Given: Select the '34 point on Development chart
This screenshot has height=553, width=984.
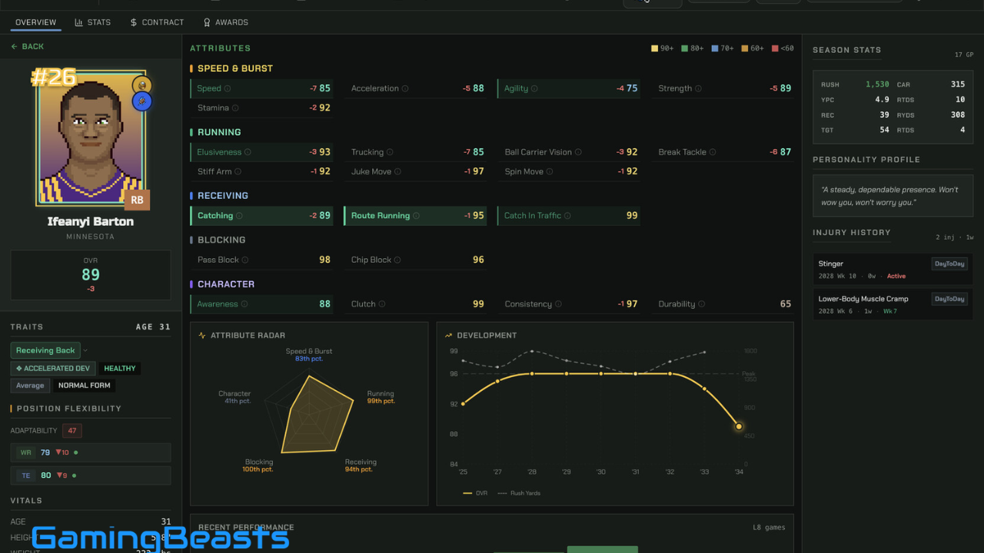Looking at the screenshot, I should [739, 426].
